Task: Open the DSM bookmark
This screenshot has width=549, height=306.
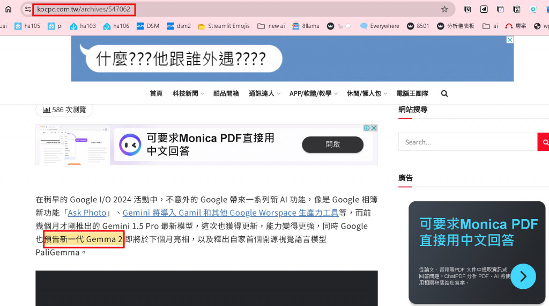Action: 148,26
